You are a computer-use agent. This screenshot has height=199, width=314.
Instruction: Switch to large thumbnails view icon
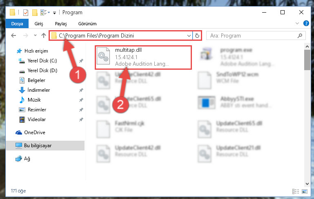click(305, 191)
